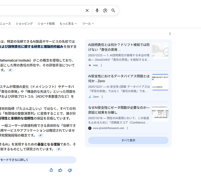Image resolution: width=201 pixels, height=178 pixels.
Task: Click the thumbnail of the AI説明責任 article
Action: tap(160, 51)
